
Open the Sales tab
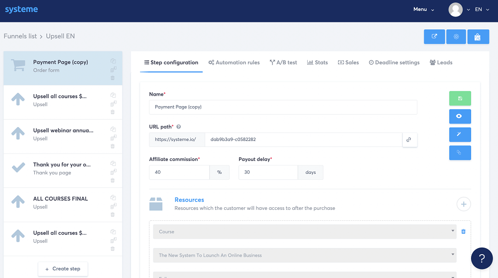348,63
